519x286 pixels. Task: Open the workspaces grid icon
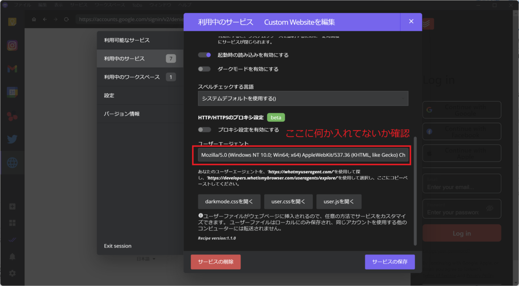pos(12,223)
